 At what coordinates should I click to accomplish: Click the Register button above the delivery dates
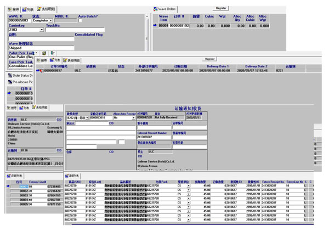pyautogui.click(x=209, y=58)
